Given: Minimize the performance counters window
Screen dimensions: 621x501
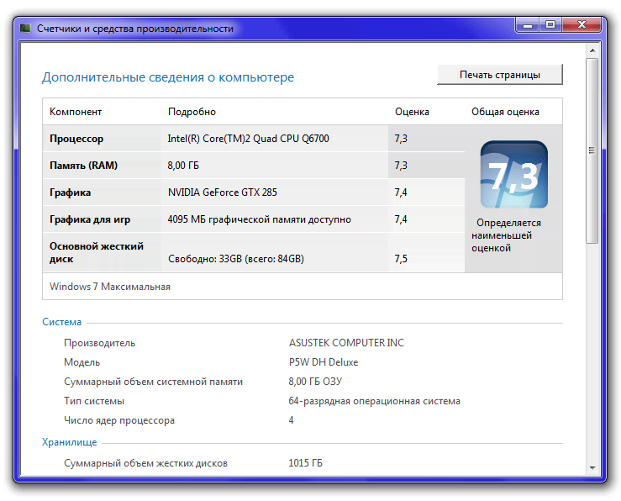Looking at the screenshot, I should coord(528,25).
